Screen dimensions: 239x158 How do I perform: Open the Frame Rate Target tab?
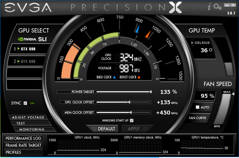(24, 145)
